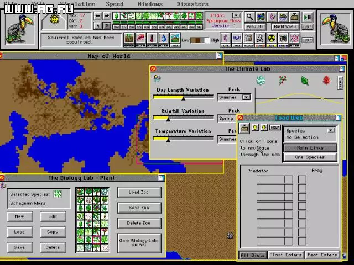Viewport: 354px width, 265px height.
Task: Open the Speed menu
Action: coord(114,4)
